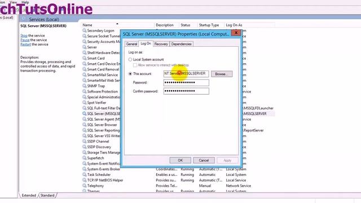This screenshot has height=203, width=361.
Task: Select the System Events Broker service icon
Action: tap(85, 169)
